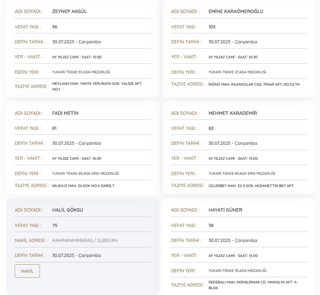This screenshot has width=320, height=295.
Task: Select Halil Göksu's burial date
Action: (x=76, y=255)
